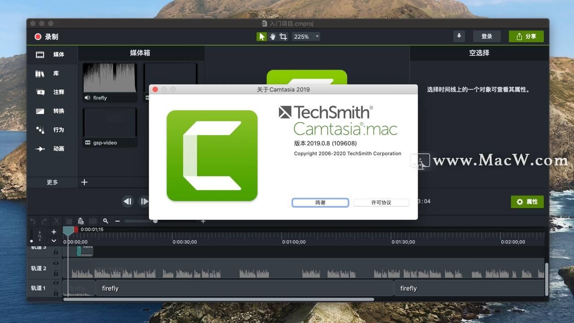Open the 225% canvas zoom dropdown

click(x=306, y=37)
